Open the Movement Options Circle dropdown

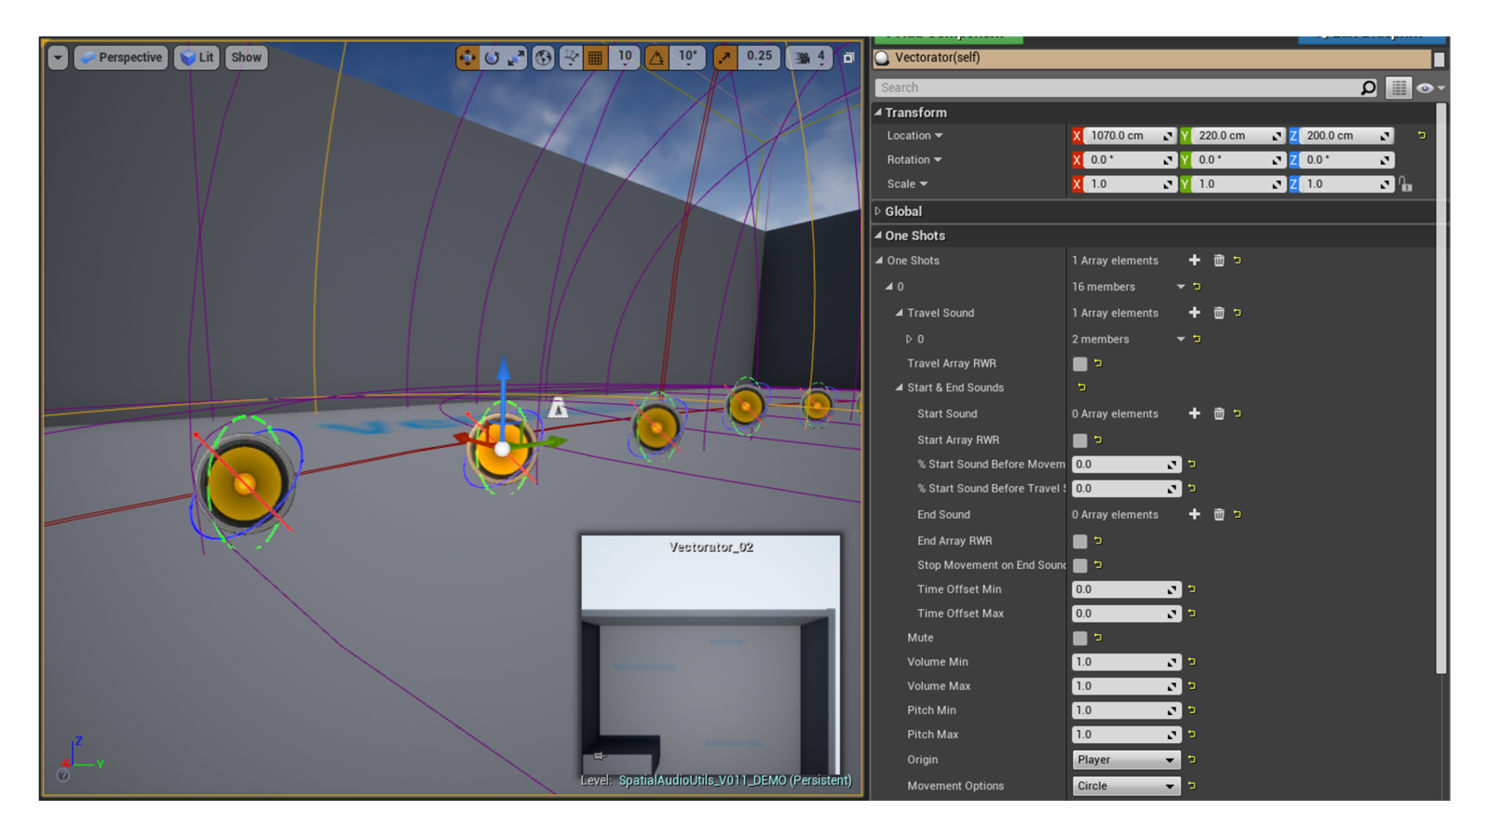(1126, 786)
